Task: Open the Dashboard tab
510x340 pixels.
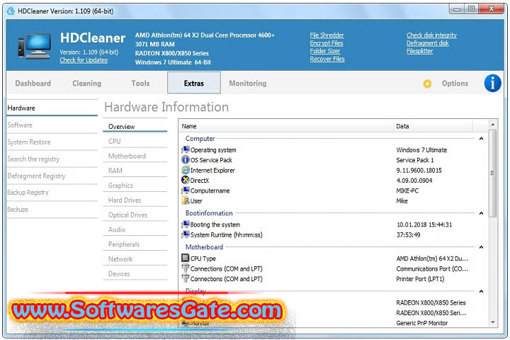Action: pyautogui.click(x=33, y=84)
